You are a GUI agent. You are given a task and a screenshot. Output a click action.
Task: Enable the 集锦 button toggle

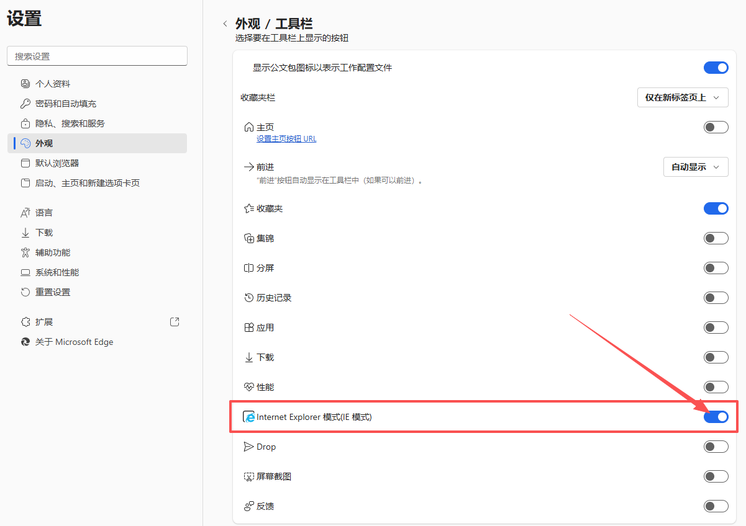coord(716,238)
